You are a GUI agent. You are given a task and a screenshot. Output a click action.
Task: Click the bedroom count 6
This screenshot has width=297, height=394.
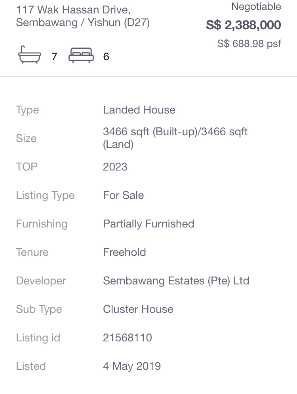(106, 57)
